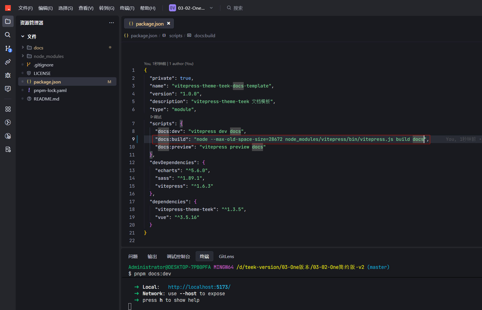The height and width of the screenshot is (310, 482).
Task: Open the Run and Debug bug icon
Action: point(8,75)
